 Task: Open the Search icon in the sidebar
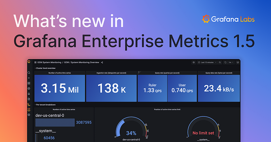pyautogui.click(x=29, y=73)
